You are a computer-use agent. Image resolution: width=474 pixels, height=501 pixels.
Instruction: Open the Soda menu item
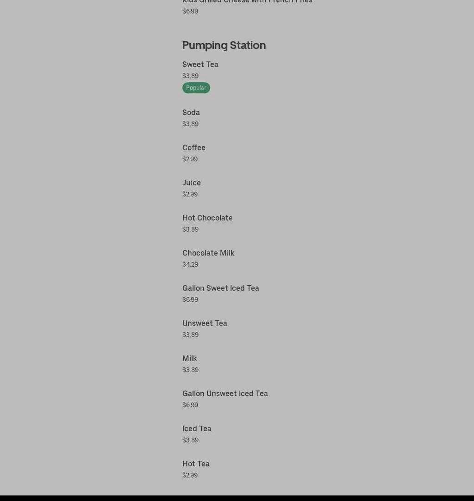191,113
